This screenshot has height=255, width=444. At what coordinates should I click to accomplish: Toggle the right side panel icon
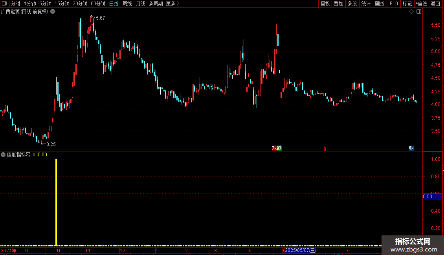coord(419,12)
